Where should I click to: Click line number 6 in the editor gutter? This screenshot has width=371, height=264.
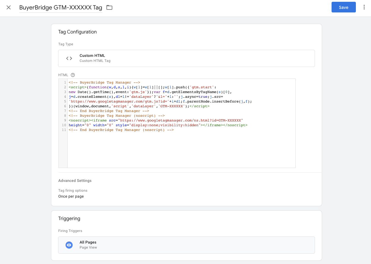(x=65, y=106)
